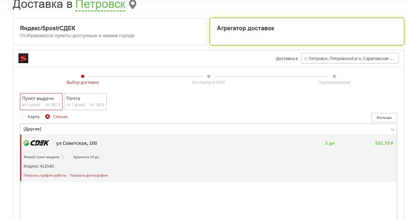The height and width of the screenshot is (220, 407).
Task: Open the Фильтры button
Action: [x=384, y=118]
